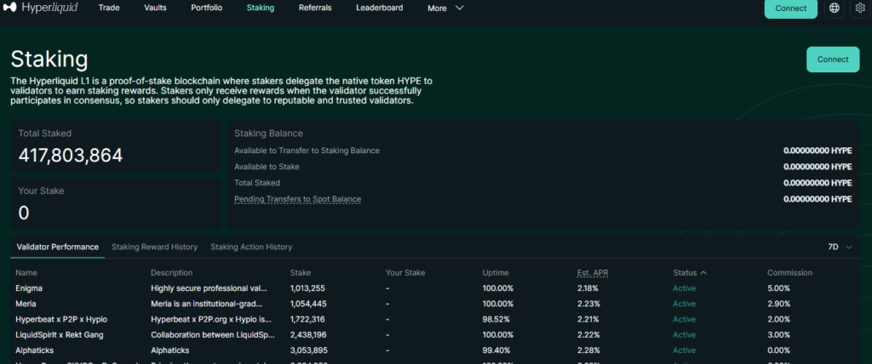The height and width of the screenshot is (364, 872).
Task: Go to the Trade page
Action: (109, 8)
